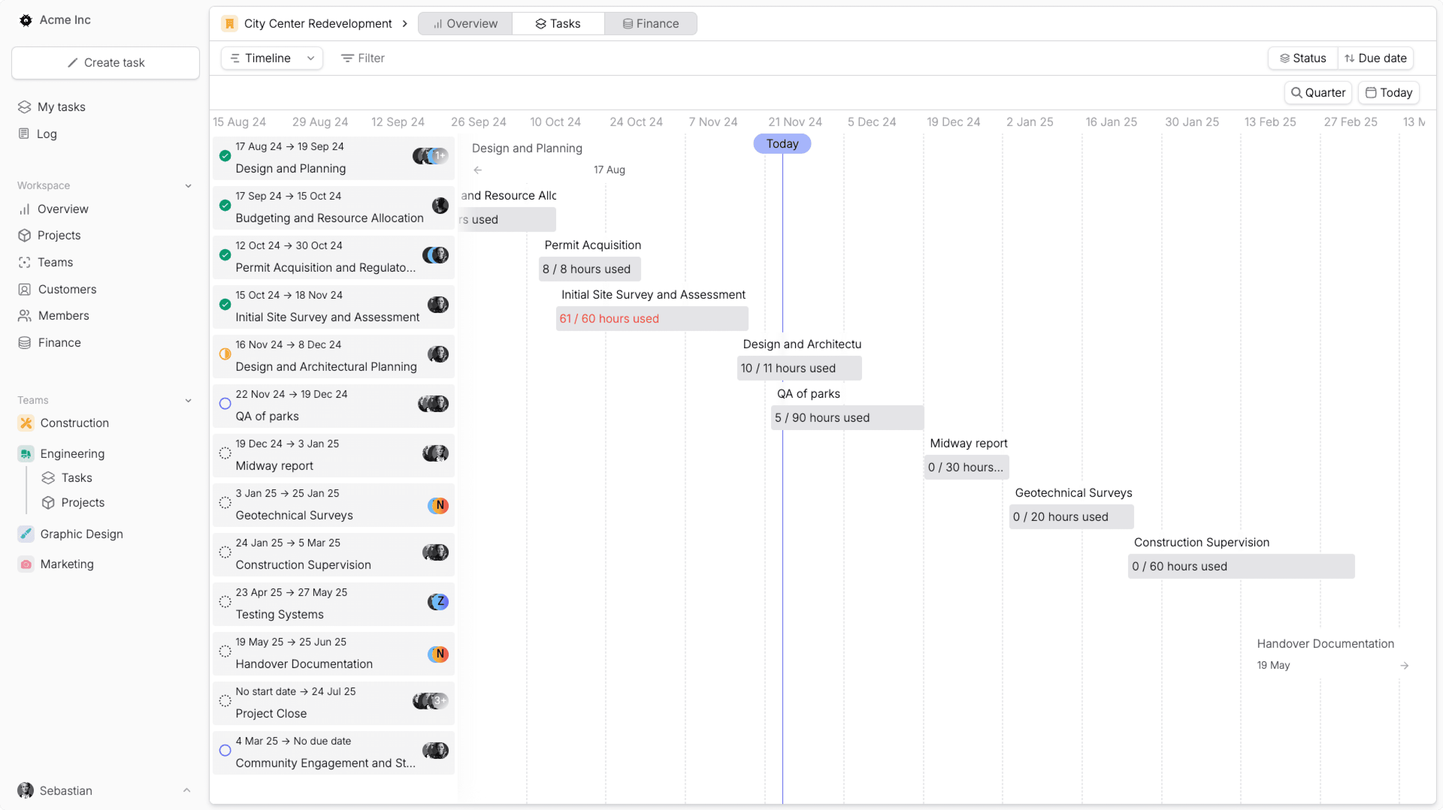Collapse the Workspace section
This screenshot has height=810, width=1443.
[x=188, y=186]
